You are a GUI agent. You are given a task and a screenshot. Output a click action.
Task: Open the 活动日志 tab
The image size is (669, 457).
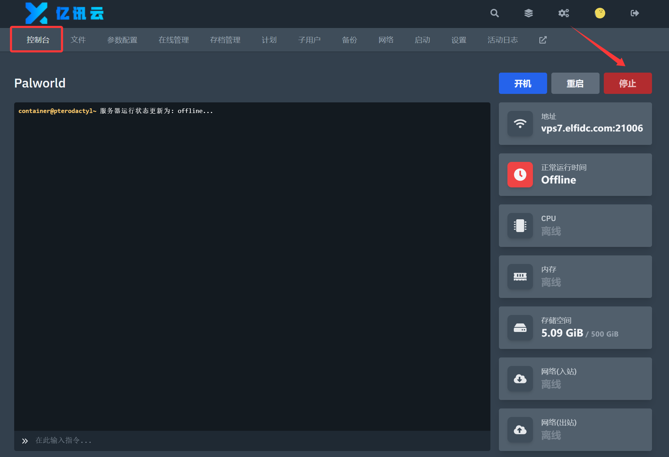pyautogui.click(x=503, y=40)
